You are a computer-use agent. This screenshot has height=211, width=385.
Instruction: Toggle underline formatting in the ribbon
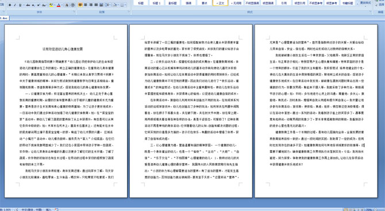(x=20, y=5)
